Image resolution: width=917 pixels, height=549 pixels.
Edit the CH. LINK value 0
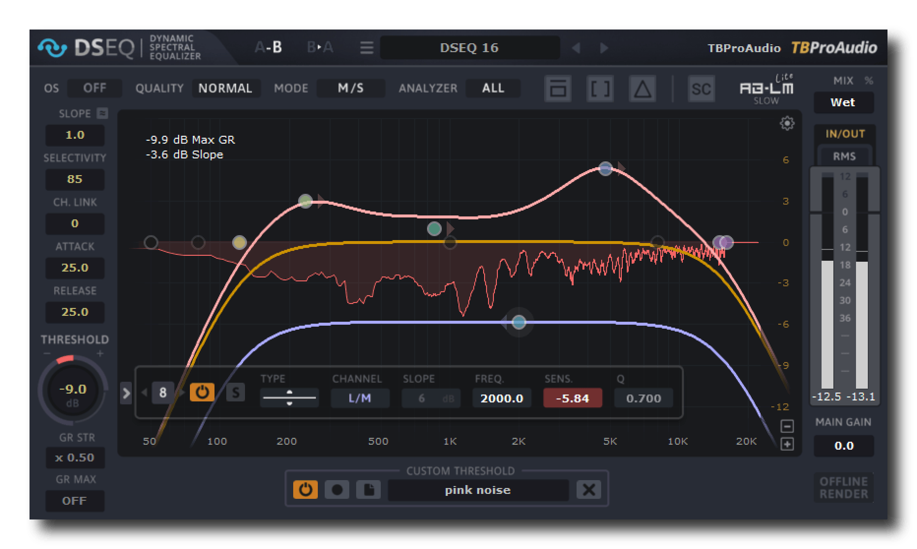tap(75, 223)
